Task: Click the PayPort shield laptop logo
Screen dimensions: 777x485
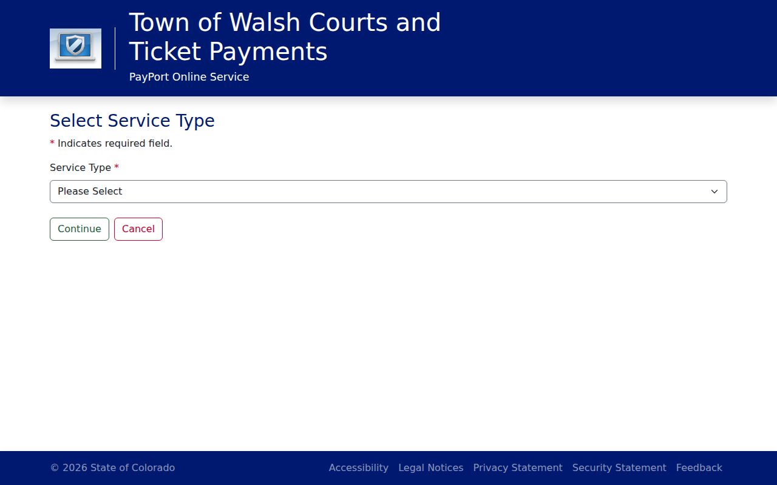Action: click(x=75, y=48)
